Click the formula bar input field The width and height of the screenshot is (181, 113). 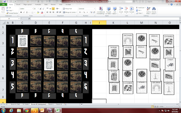[105, 19]
